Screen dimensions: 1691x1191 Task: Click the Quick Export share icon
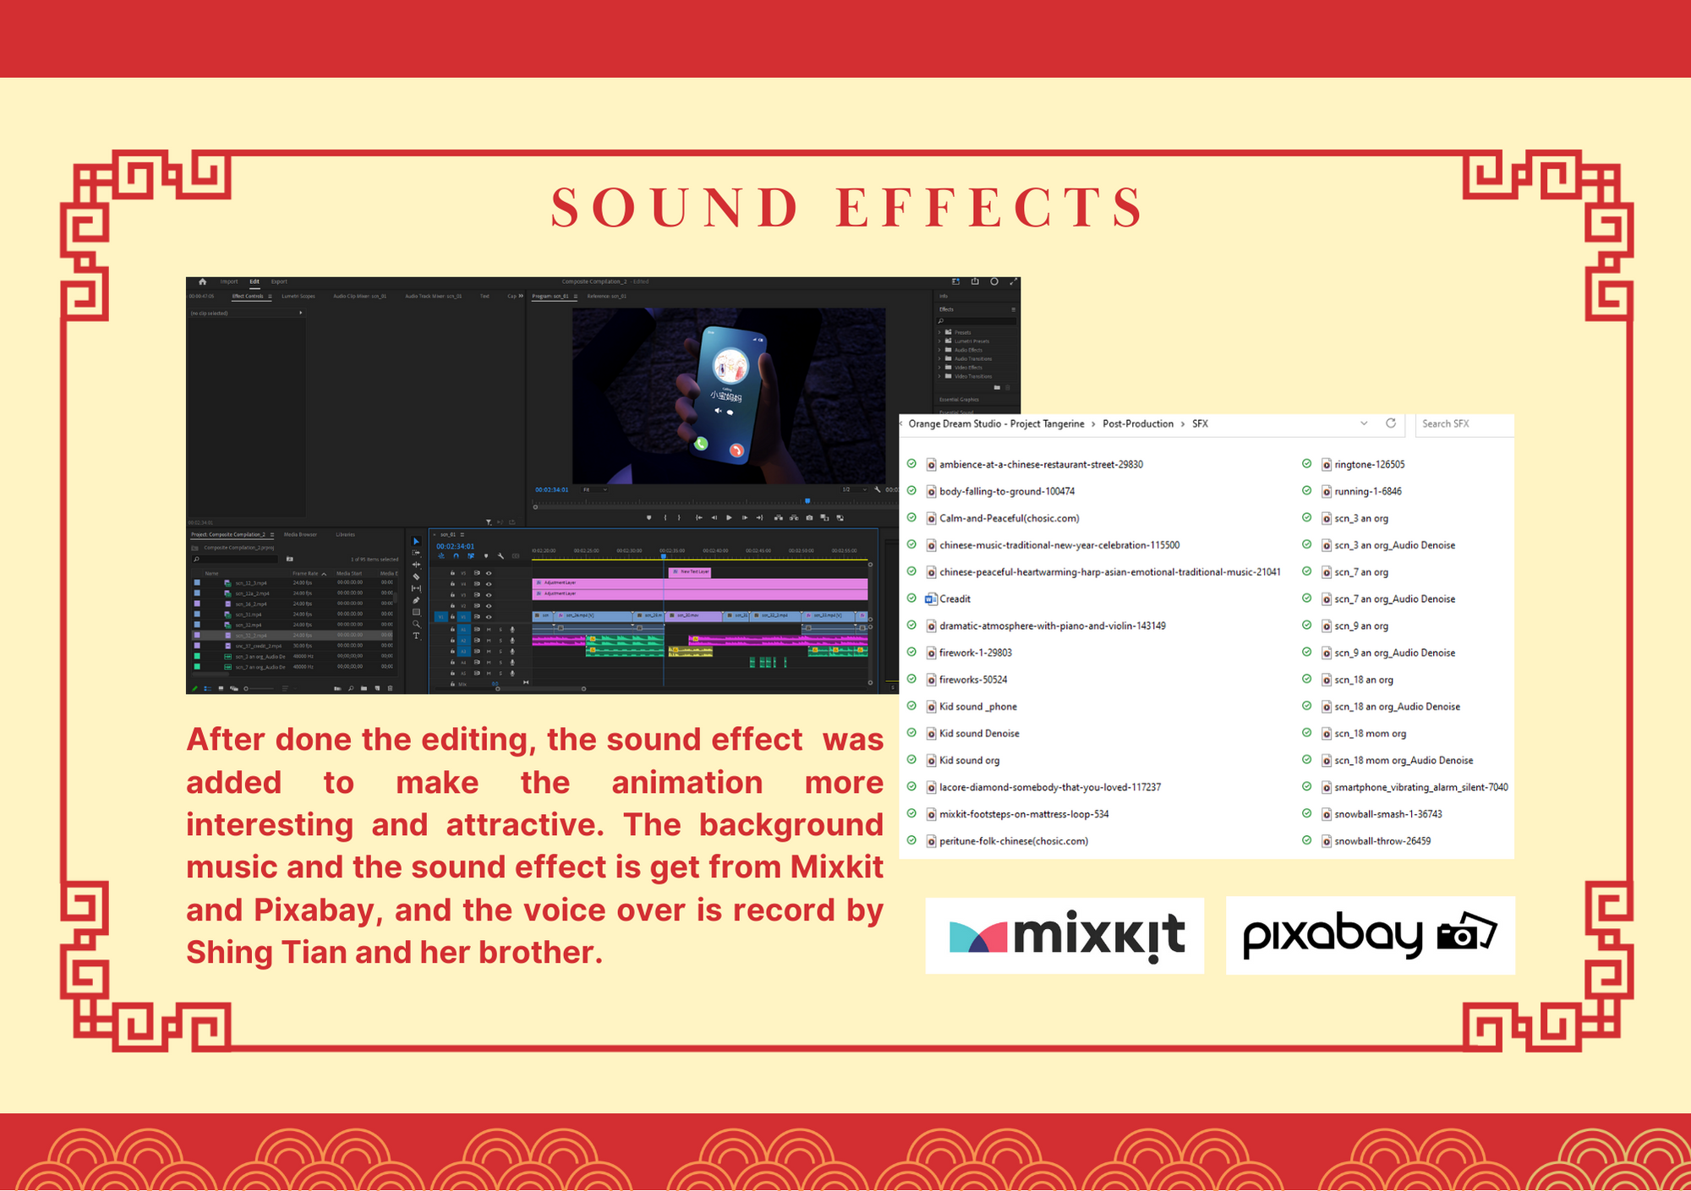pyautogui.click(x=975, y=281)
